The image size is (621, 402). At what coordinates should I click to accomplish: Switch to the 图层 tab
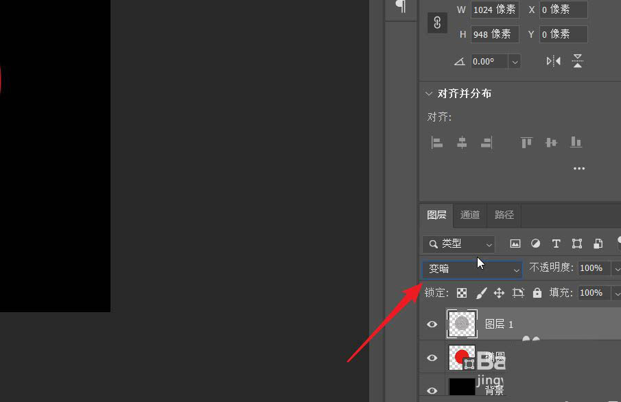pos(436,215)
